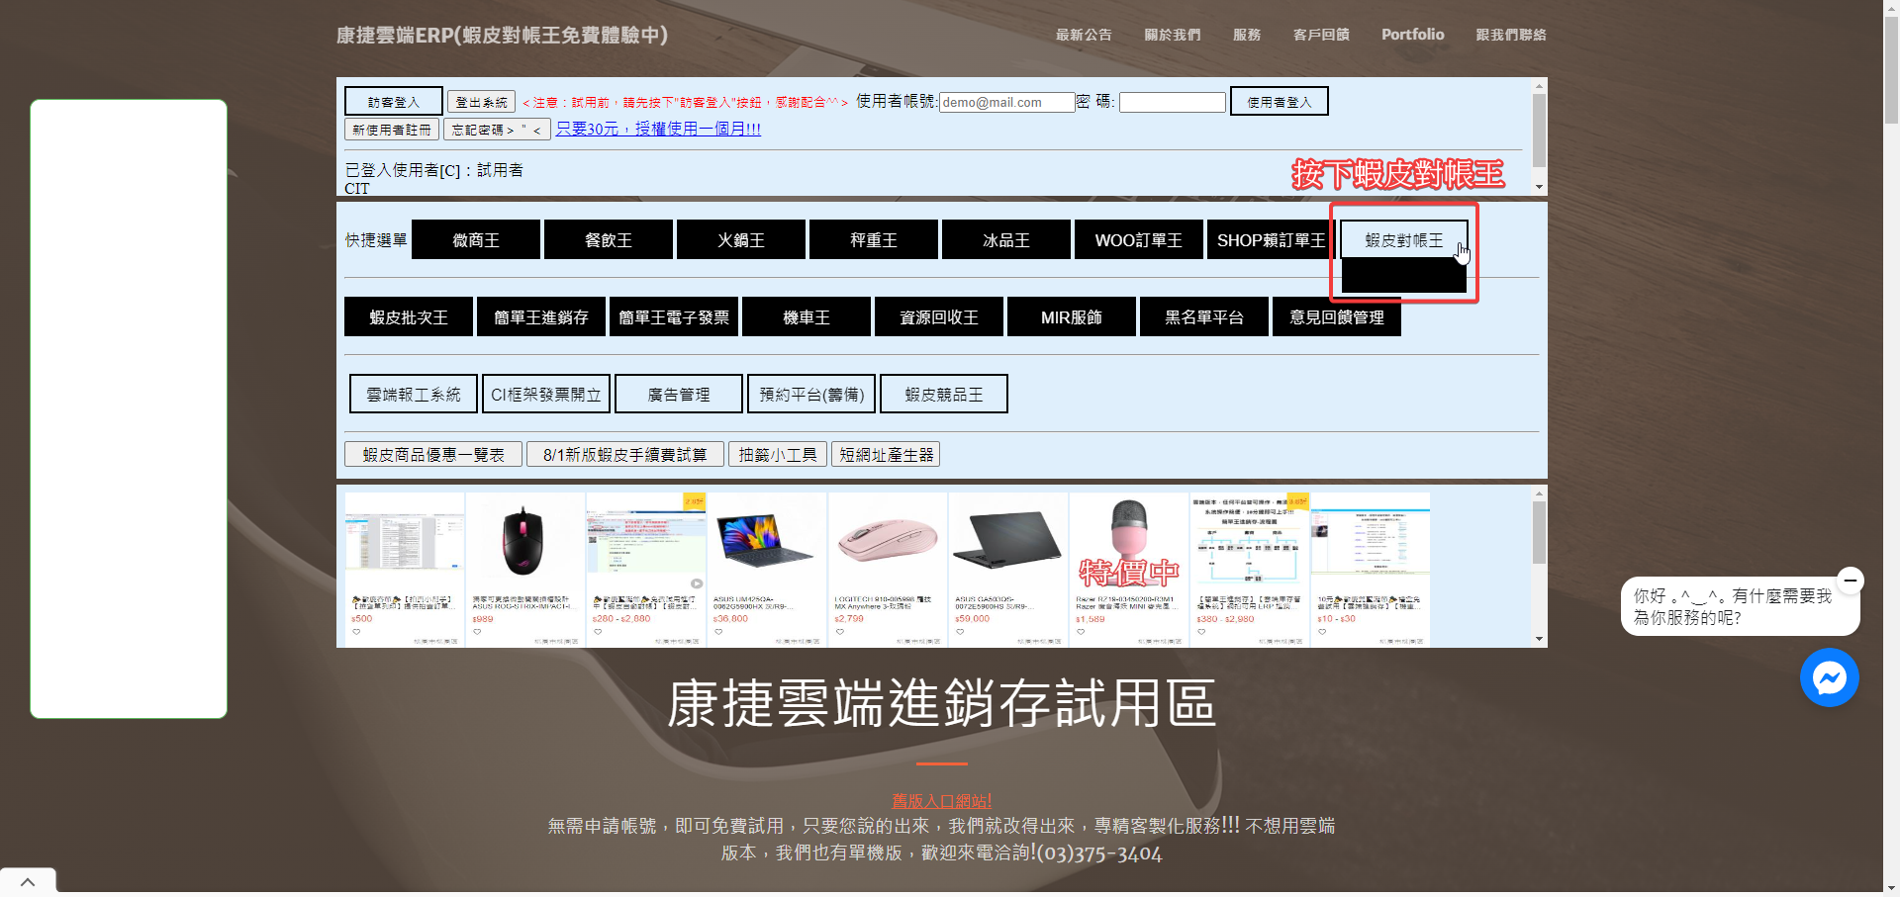Select the ASUS GA503 laptop product thumbnail
Screen dimensions: 1900x897
[1007, 539]
